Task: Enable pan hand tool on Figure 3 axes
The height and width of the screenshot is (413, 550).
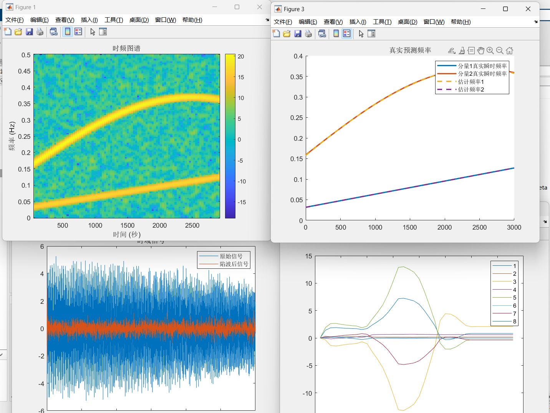Action: point(481,50)
